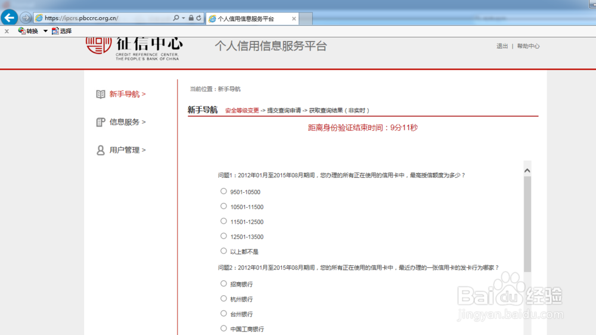Expand the 转换 dropdown arrow

(x=45, y=31)
